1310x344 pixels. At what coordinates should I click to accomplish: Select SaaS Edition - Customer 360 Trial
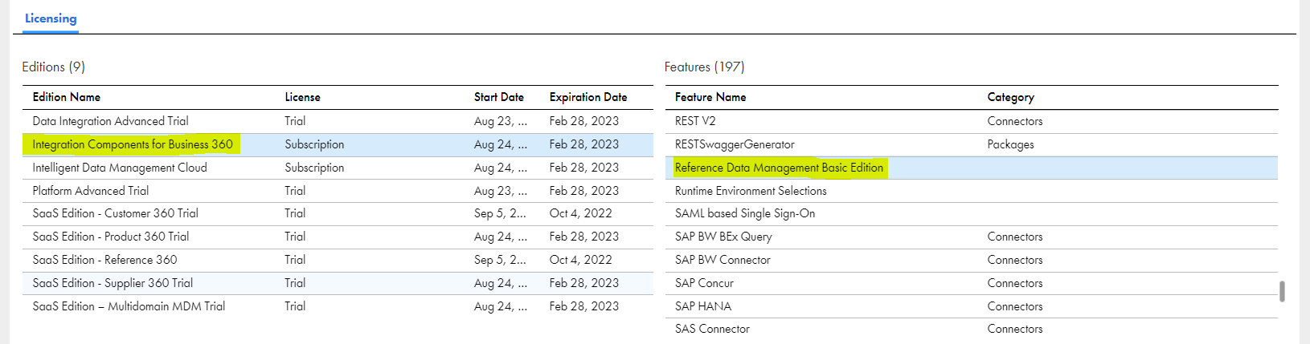tap(338, 213)
